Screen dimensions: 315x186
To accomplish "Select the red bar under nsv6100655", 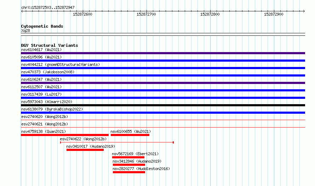I will click(x=130, y=135).
